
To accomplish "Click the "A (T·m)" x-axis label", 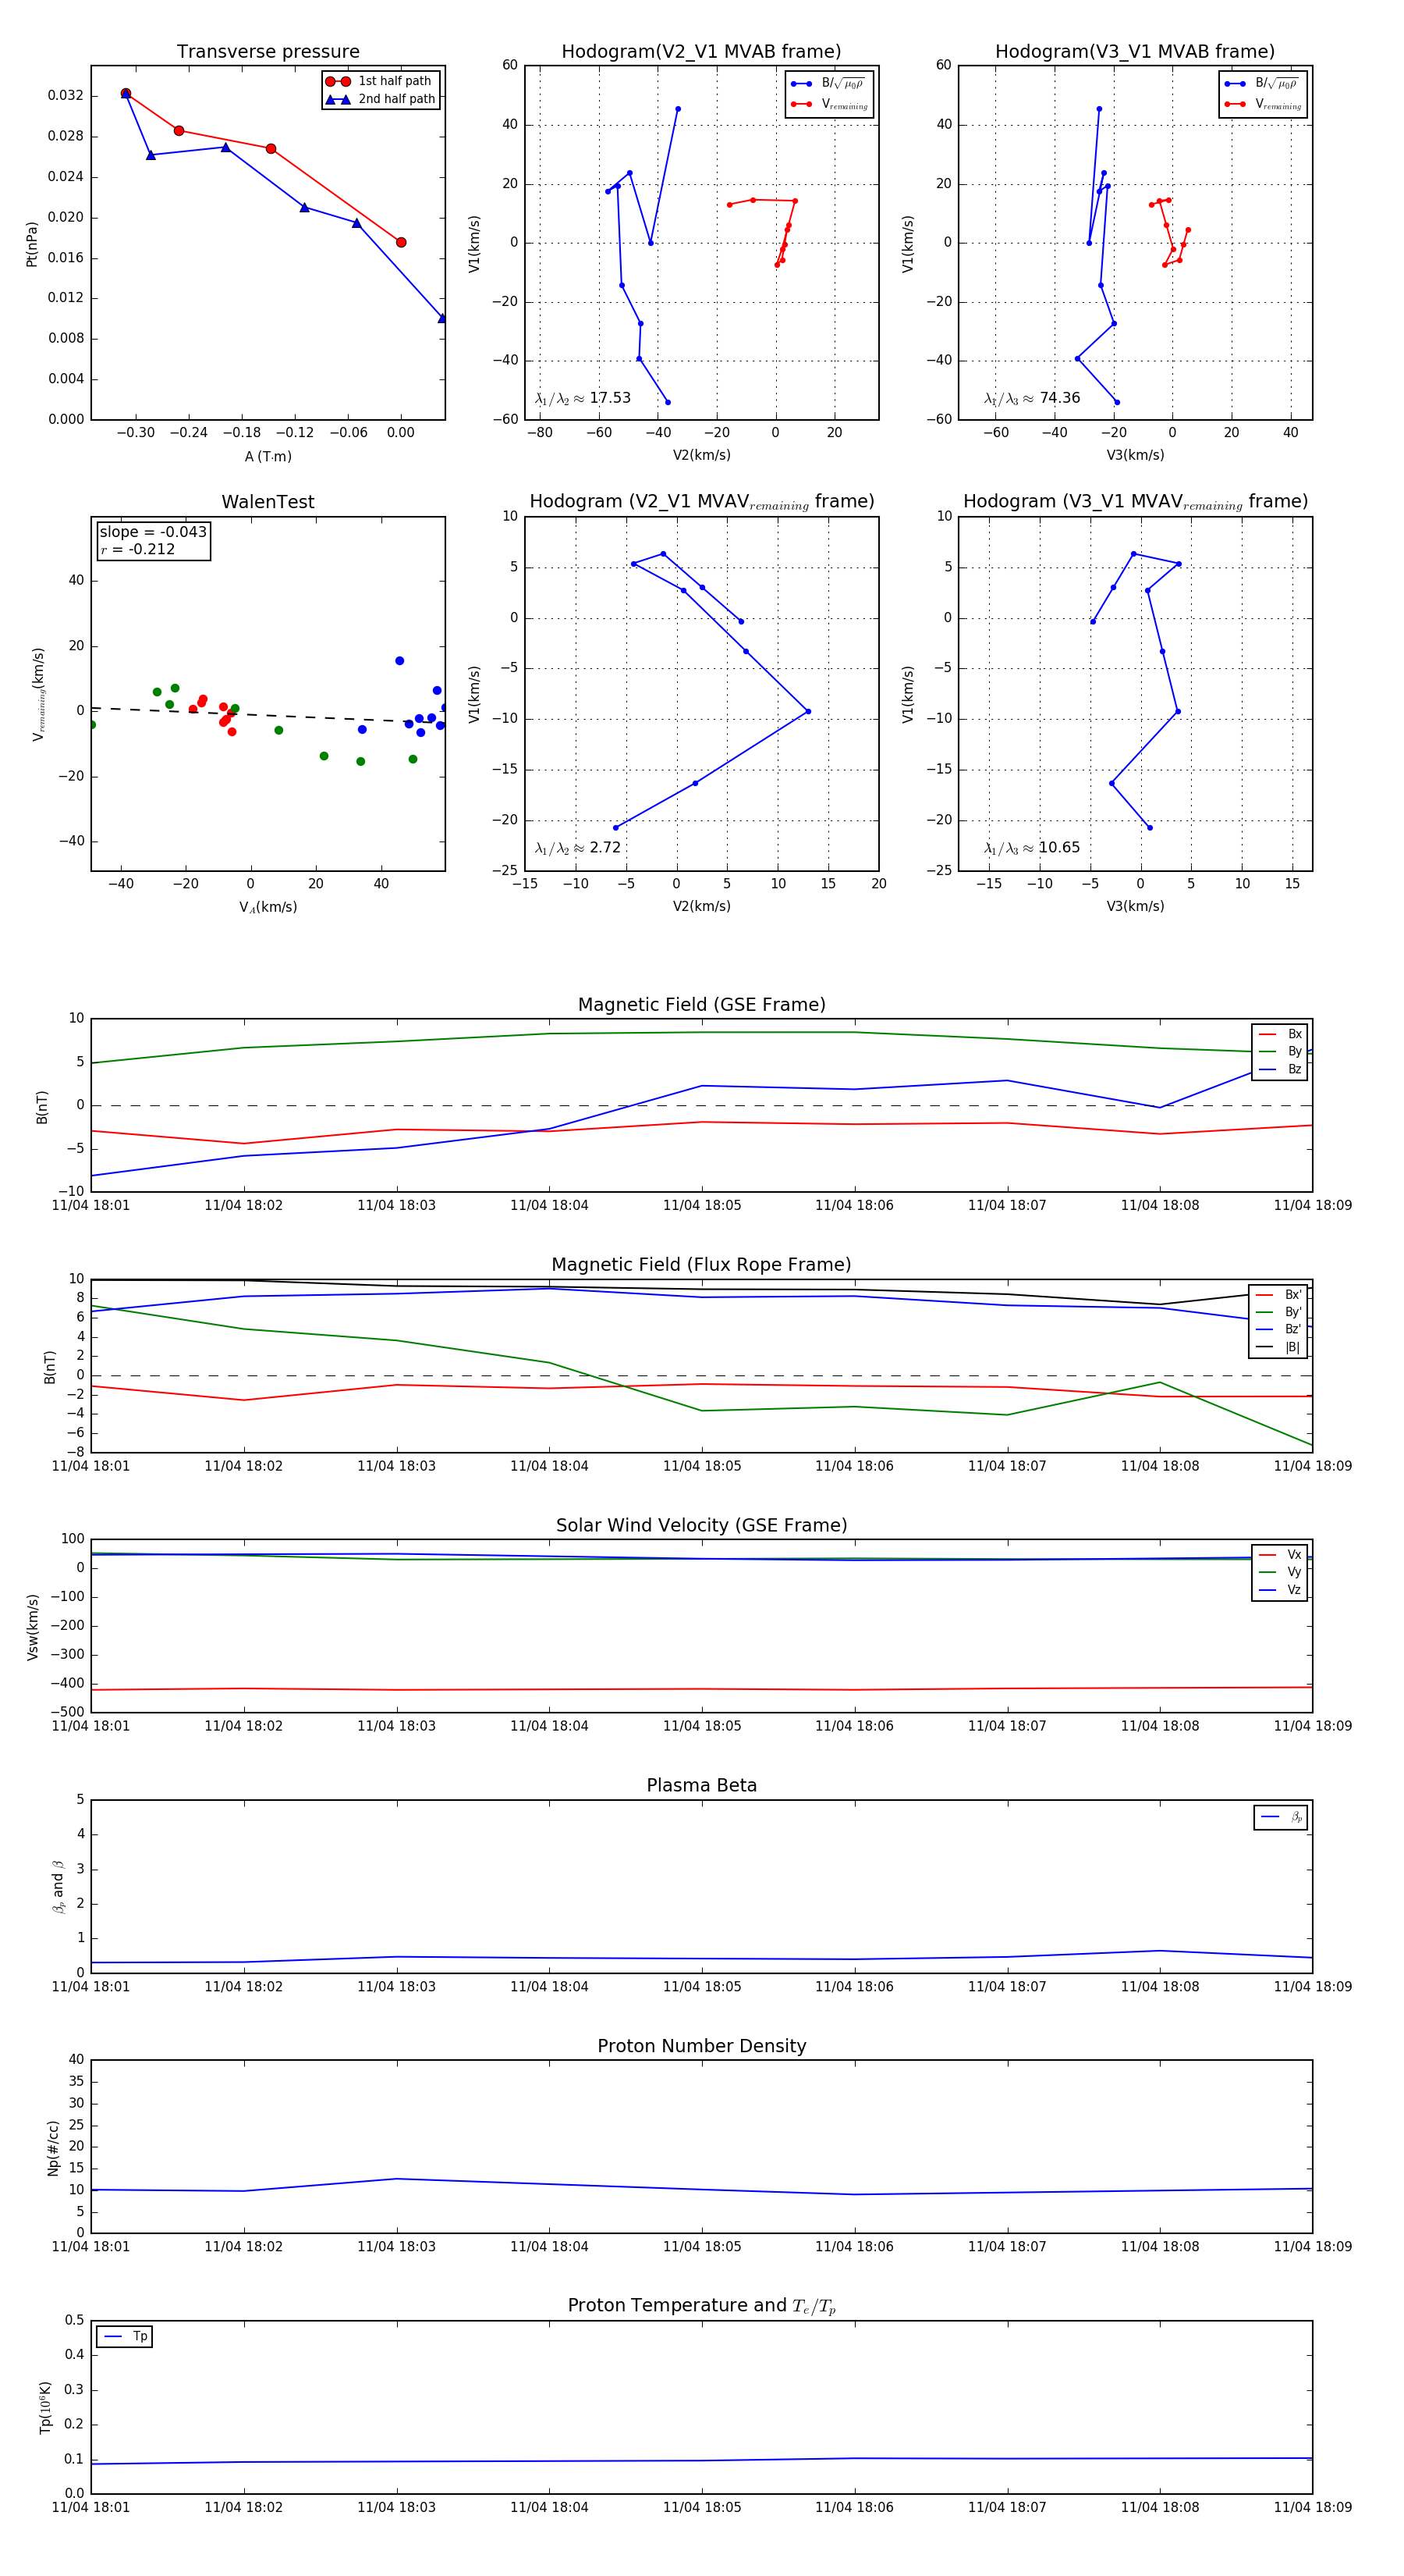I will (268, 457).
